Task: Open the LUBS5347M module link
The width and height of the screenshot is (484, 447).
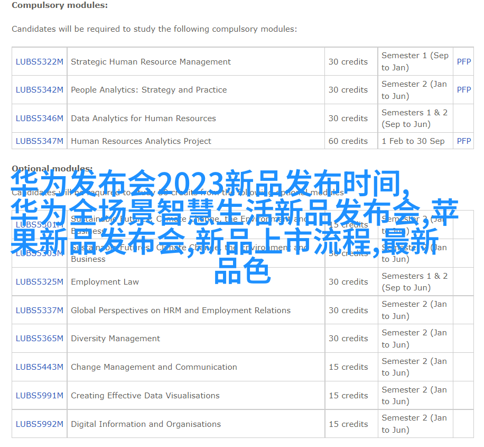Action: pos(40,141)
